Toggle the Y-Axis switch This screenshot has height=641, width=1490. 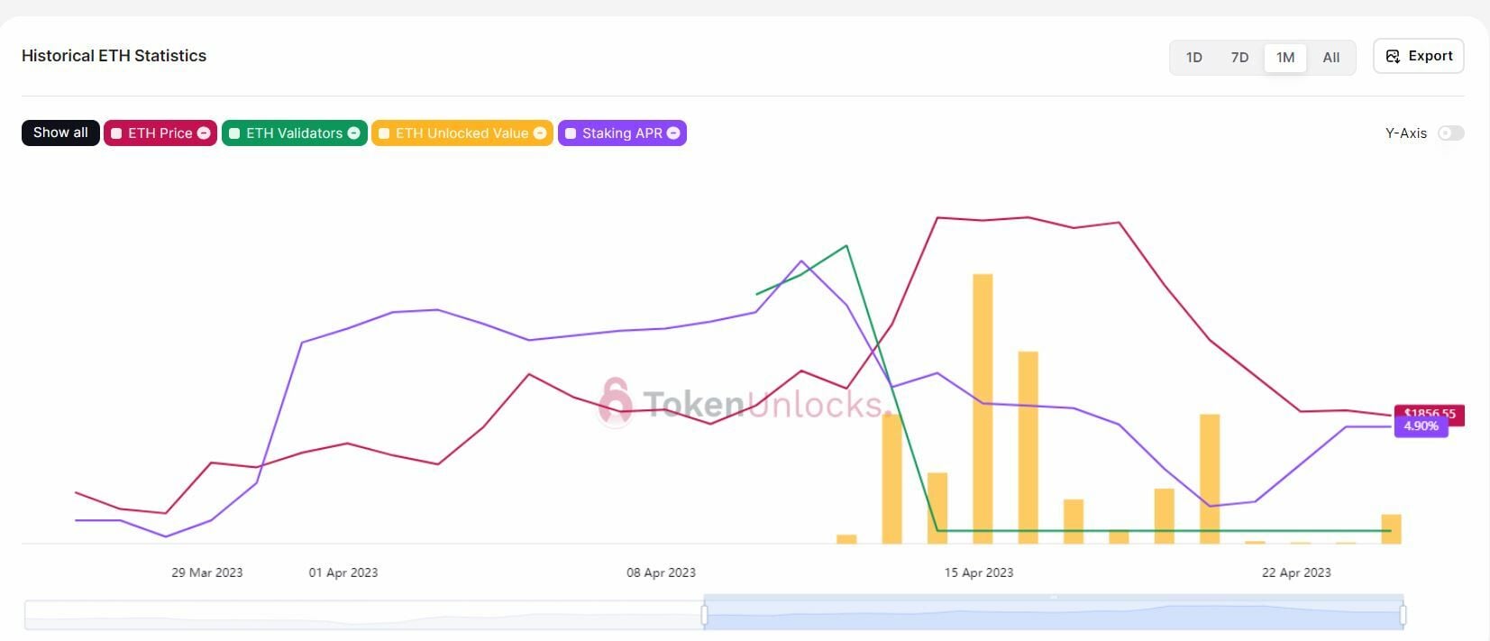coord(1450,133)
